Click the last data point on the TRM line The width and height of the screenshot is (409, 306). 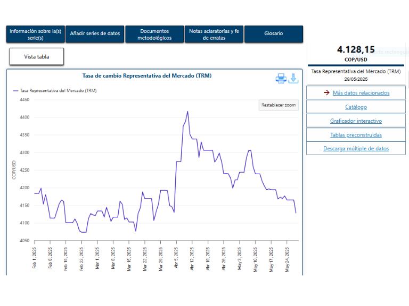296,212
